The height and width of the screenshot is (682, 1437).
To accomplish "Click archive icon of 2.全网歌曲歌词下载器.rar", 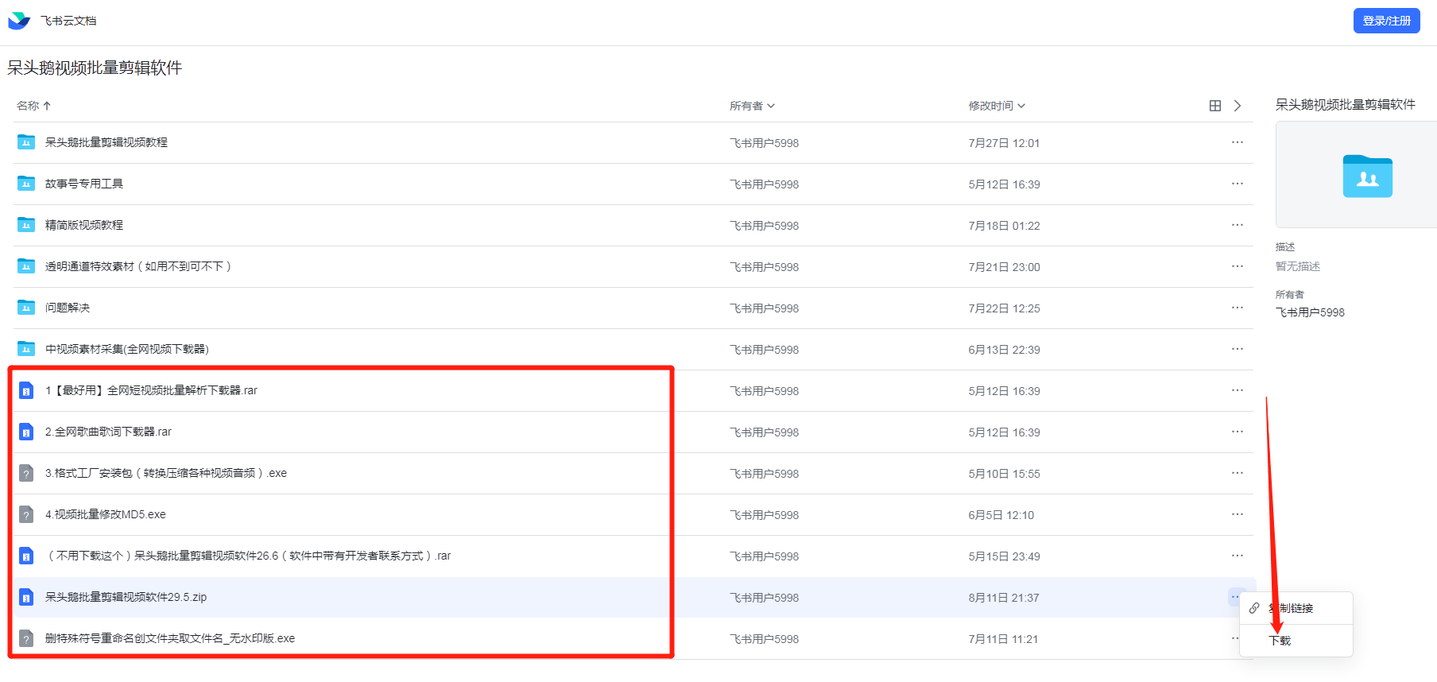I will pos(26,432).
